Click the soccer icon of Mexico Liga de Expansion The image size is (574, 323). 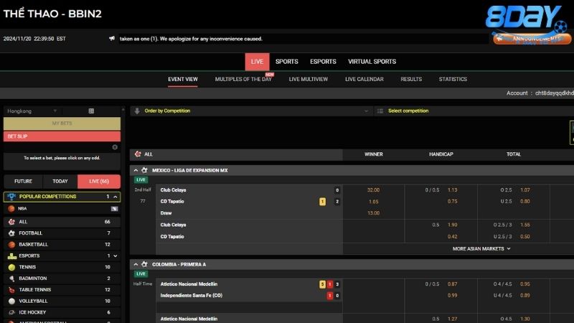144,170
